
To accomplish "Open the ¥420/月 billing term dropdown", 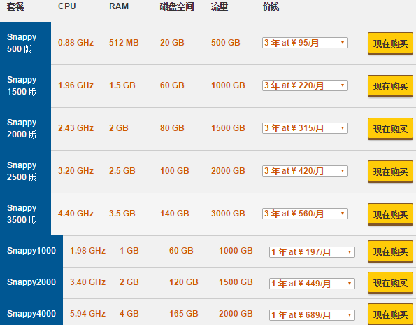I will pyautogui.click(x=305, y=171).
